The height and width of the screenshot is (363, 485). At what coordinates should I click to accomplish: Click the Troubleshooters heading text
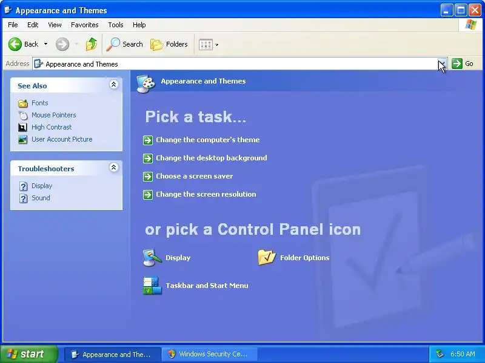click(46, 169)
